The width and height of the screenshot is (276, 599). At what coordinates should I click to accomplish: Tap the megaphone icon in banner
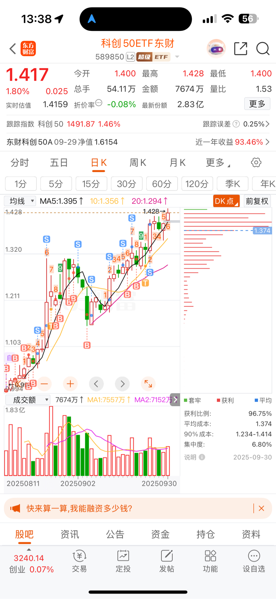tap(15, 508)
